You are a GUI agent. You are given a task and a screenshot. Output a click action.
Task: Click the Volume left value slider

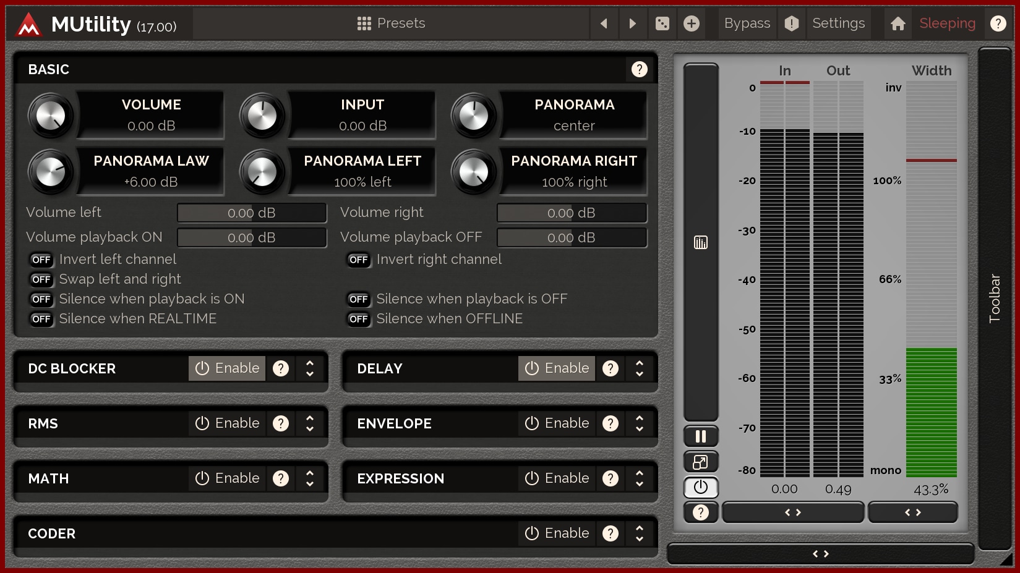252,213
